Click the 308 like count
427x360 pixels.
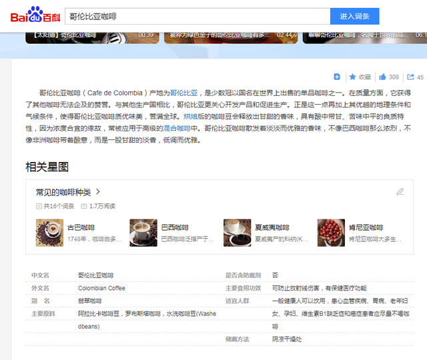(x=394, y=77)
